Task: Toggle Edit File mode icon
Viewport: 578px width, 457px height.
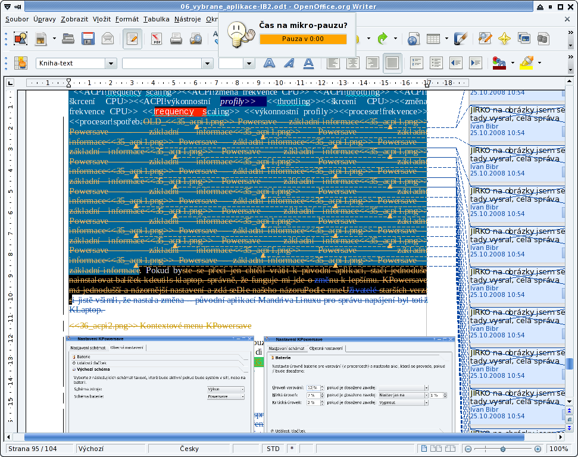Action: (132, 39)
